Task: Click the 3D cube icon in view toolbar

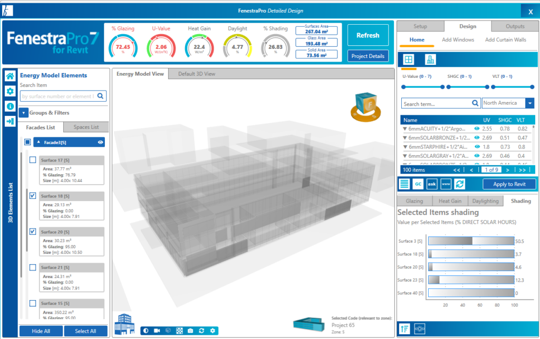Action: 168,331
